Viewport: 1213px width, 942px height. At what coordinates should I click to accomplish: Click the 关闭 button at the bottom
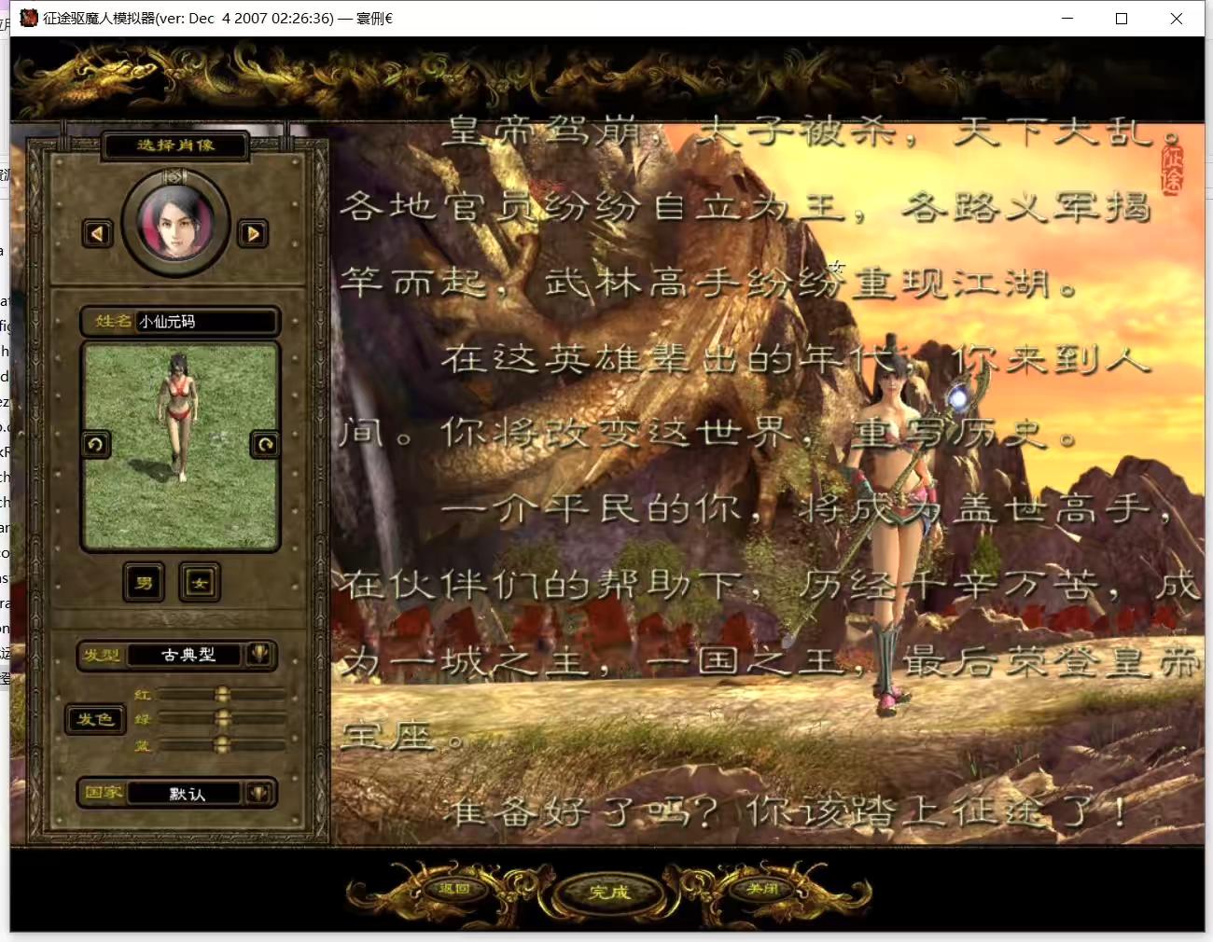click(762, 890)
